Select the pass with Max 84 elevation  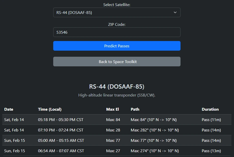point(113,120)
